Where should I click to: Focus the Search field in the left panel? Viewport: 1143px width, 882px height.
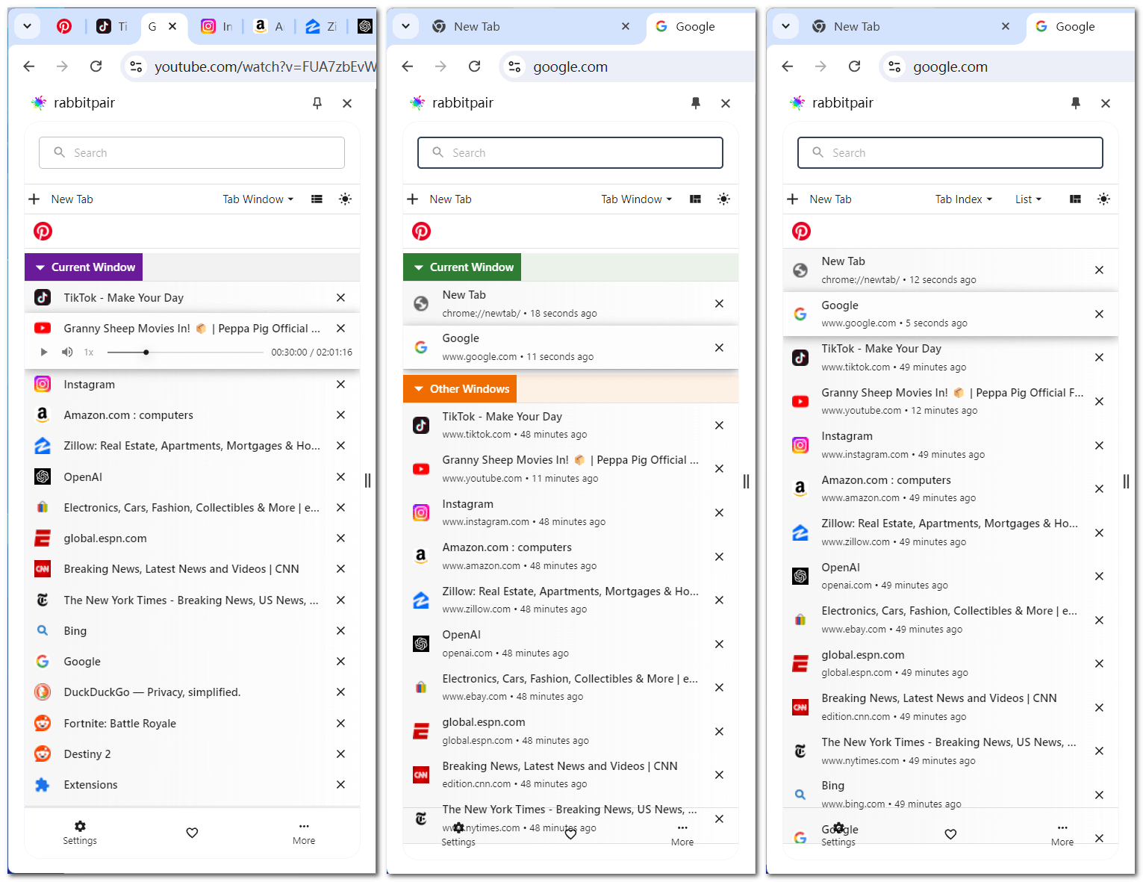(x=192, y=152)
